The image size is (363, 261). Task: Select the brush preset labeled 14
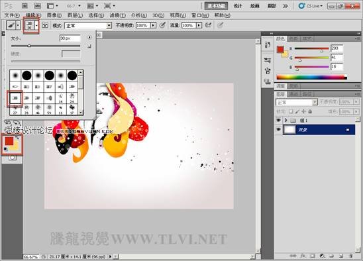(61, 98)
